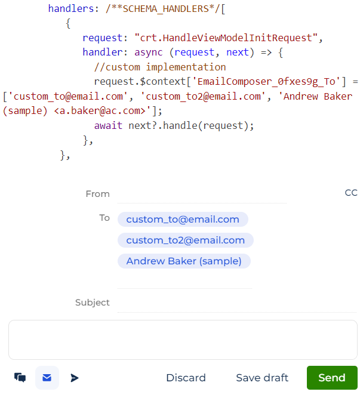This screenshot has width=360, height=404.
Task: Select the paper-plane messenger channel icon
Action: click(75, 378)
